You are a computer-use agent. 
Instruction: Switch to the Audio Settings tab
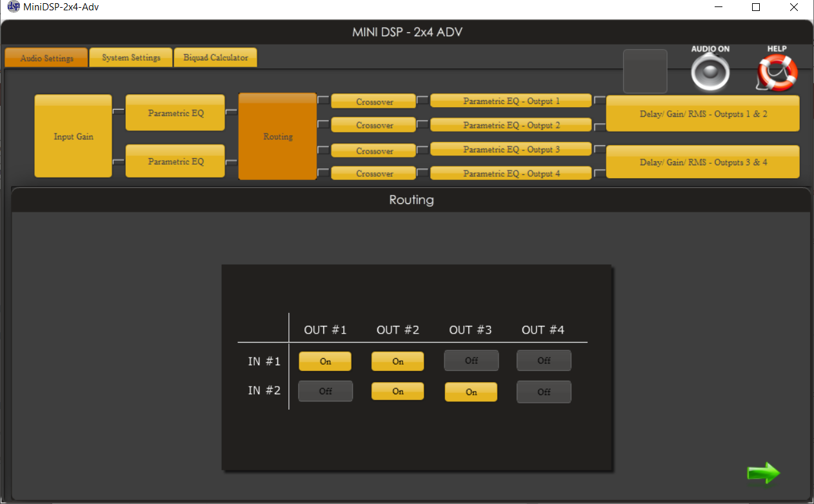[x=46, y=58]
